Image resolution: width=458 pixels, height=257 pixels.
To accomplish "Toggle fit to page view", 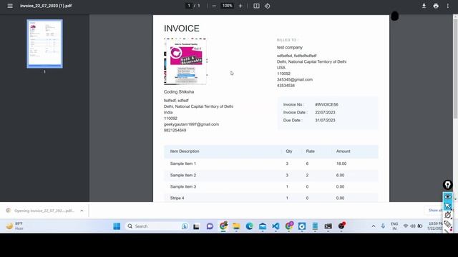I will (x=256, y=6).
